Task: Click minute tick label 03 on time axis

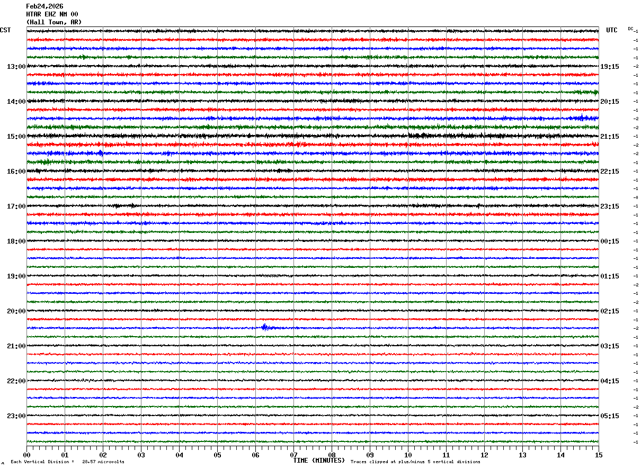Action: 141,455
